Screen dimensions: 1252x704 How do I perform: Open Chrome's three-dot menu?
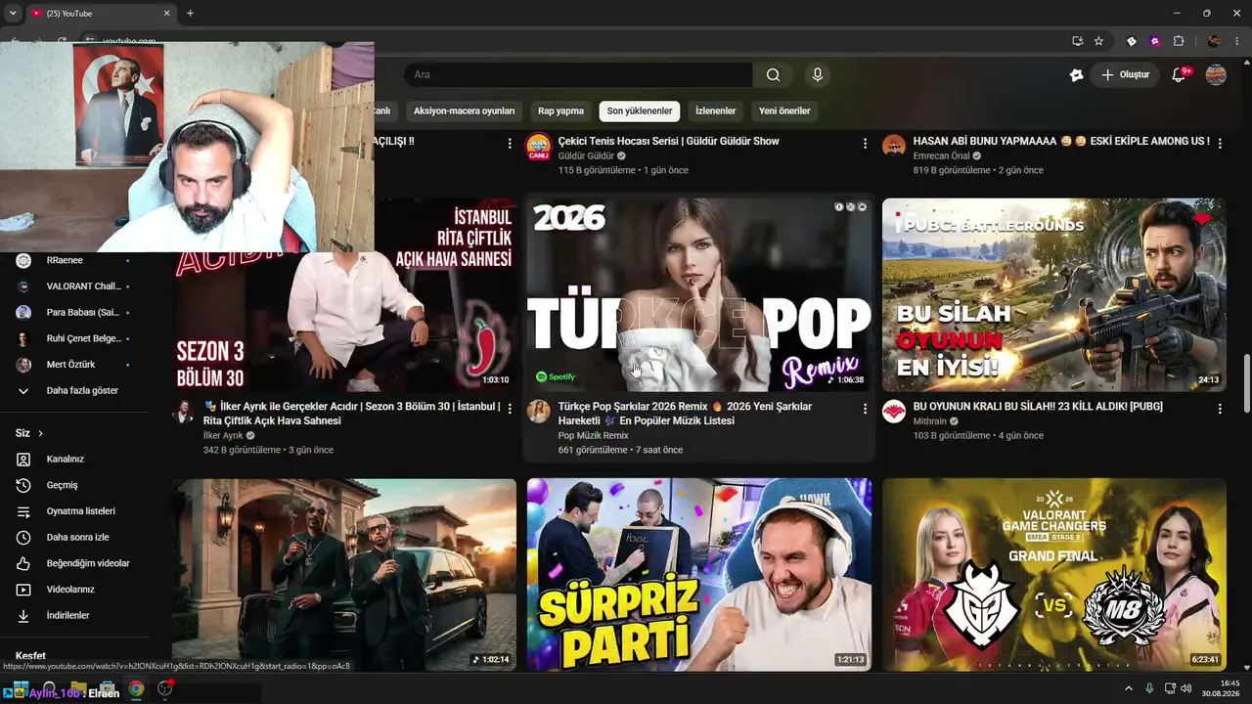pos(1236,41)
